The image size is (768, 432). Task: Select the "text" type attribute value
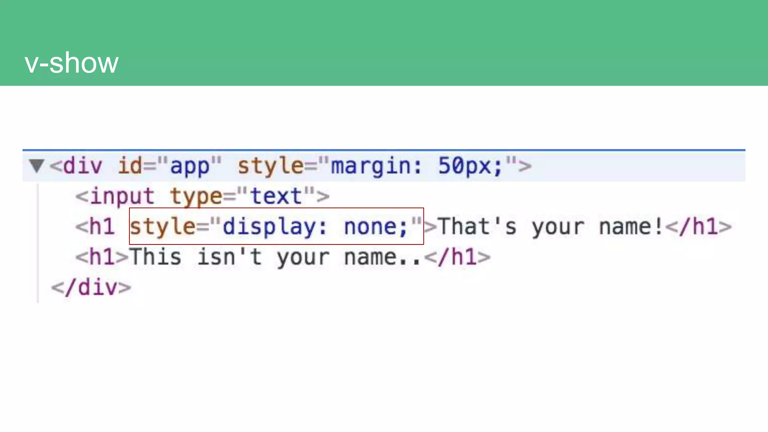(x=276, y=196)
